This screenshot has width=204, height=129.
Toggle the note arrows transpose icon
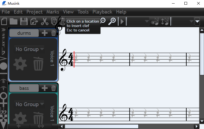point(165,21)
